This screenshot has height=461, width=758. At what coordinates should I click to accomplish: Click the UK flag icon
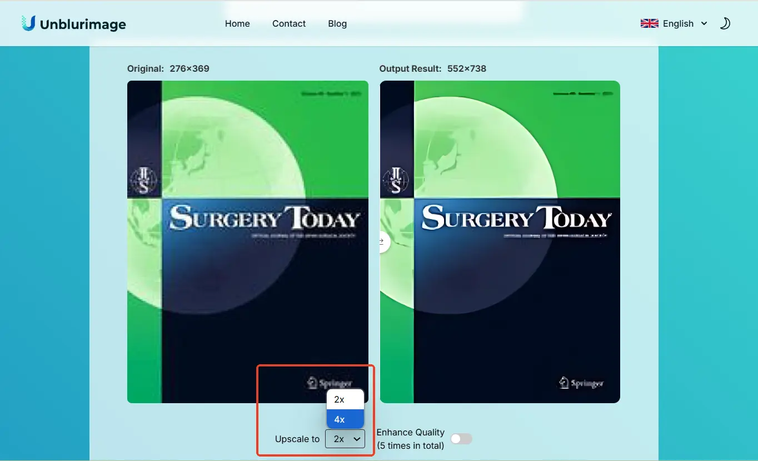click(x=649, y=23)
